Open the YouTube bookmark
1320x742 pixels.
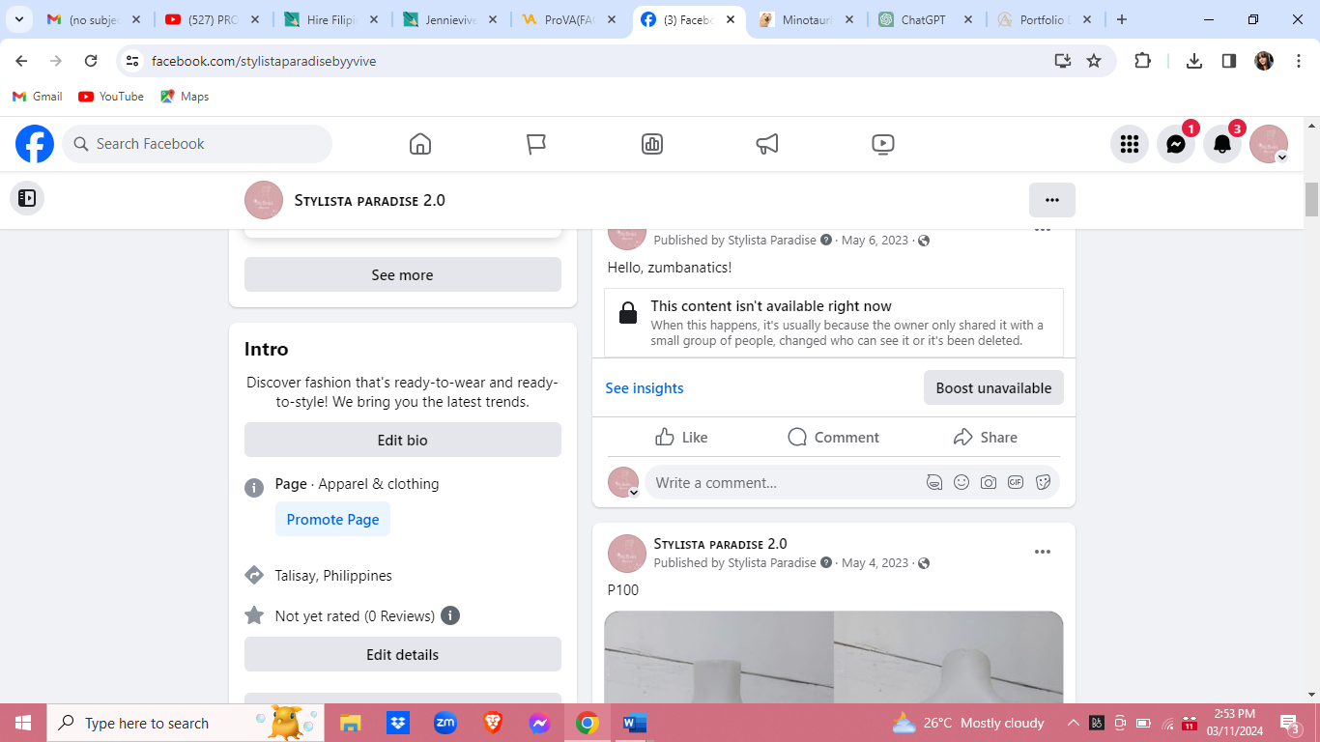point(111,97)
